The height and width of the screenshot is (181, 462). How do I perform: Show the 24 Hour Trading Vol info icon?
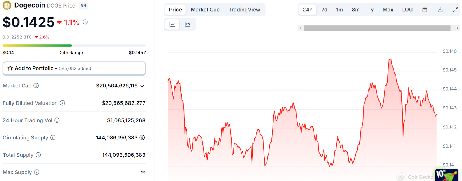pyautogui.click(x=57, y=120)
